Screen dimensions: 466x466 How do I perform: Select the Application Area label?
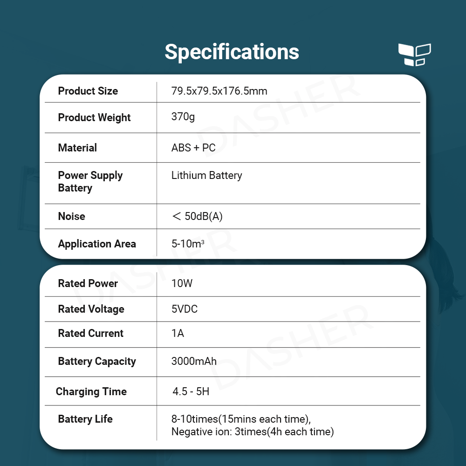97,244
